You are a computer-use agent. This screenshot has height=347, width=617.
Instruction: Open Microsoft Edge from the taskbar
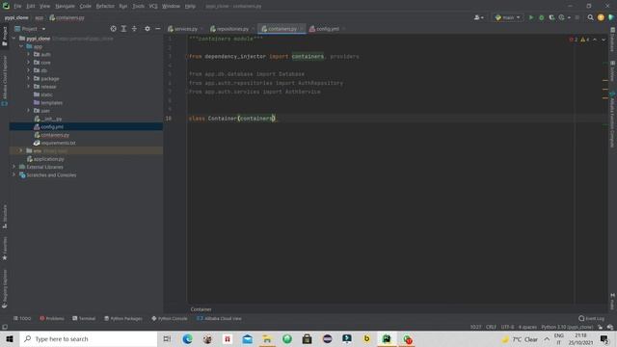coord(187,338)
